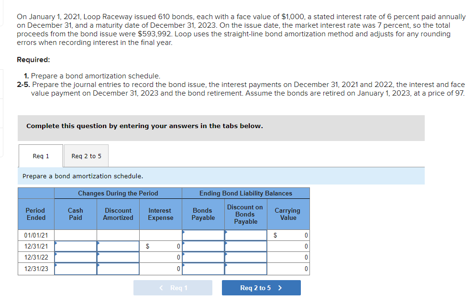Click the Discount Amortized column header
Viewport: 474px width, 304px height.
click(118, 214)
